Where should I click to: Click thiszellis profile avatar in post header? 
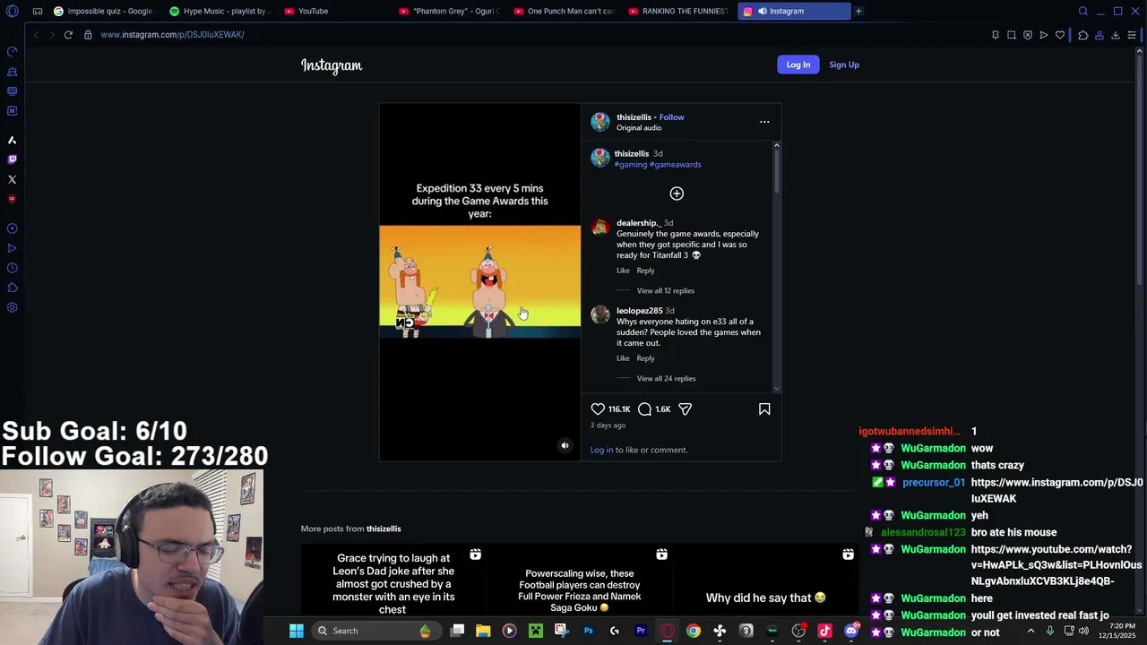(x=600, y=122)
